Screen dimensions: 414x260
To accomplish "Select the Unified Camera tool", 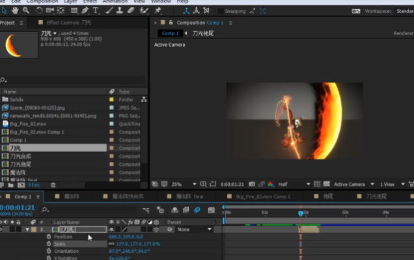I will click(x=49, y=10).
